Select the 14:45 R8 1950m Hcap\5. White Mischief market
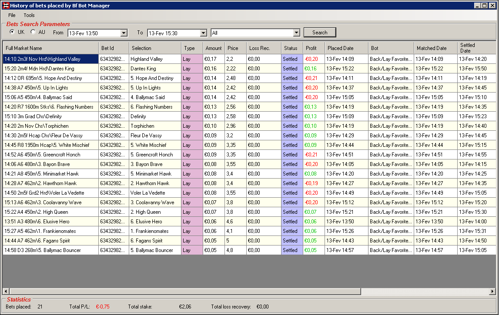 point(50,145)
